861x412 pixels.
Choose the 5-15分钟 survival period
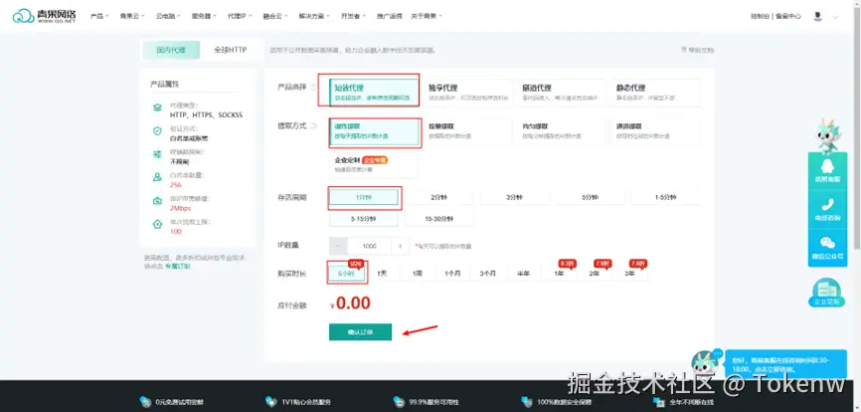tap(364, 219)
